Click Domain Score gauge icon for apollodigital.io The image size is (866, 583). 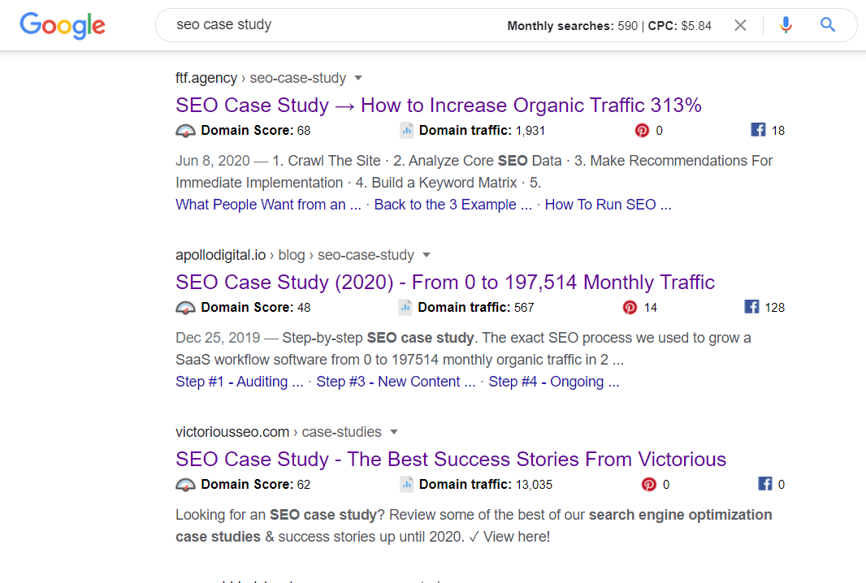click(185, 308)
